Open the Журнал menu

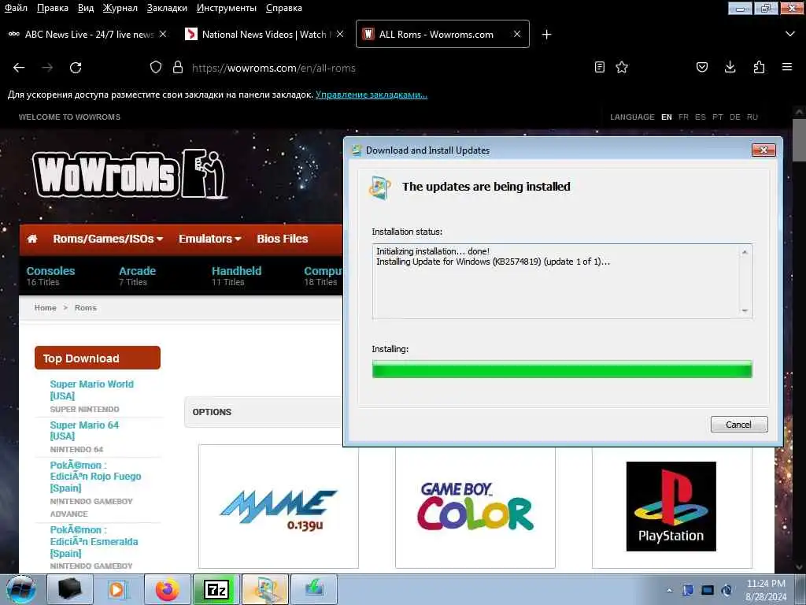pyautogui.click(x=120, y=8)
